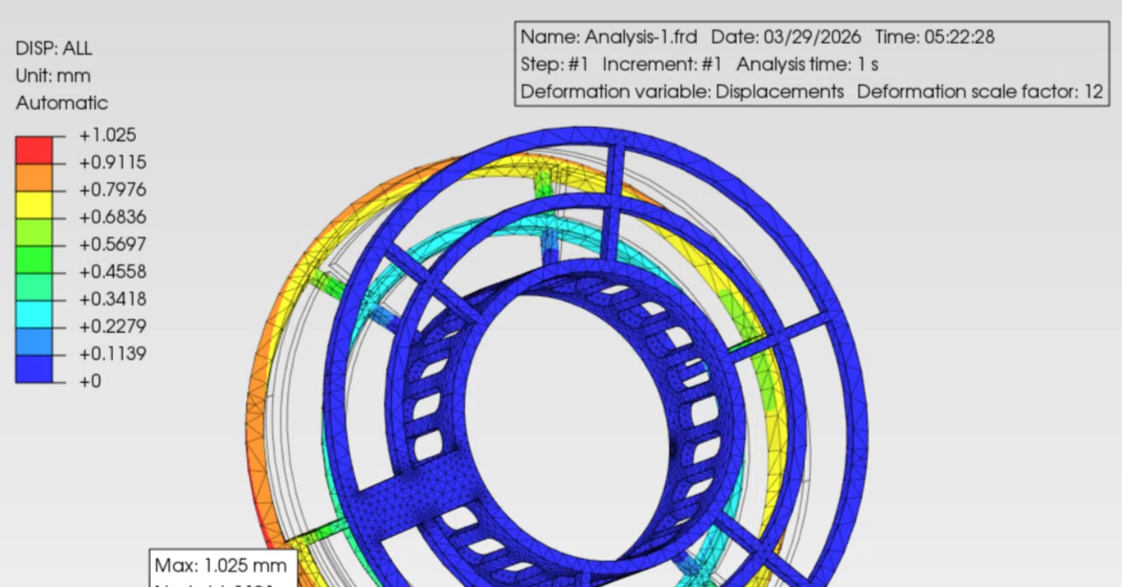Select the 'Automatic' legend label
The image size is (1122, 587).
62,103
